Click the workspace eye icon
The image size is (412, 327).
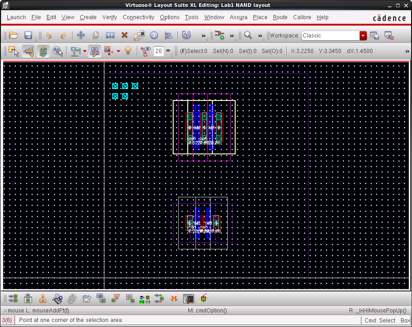click(389, 35)
